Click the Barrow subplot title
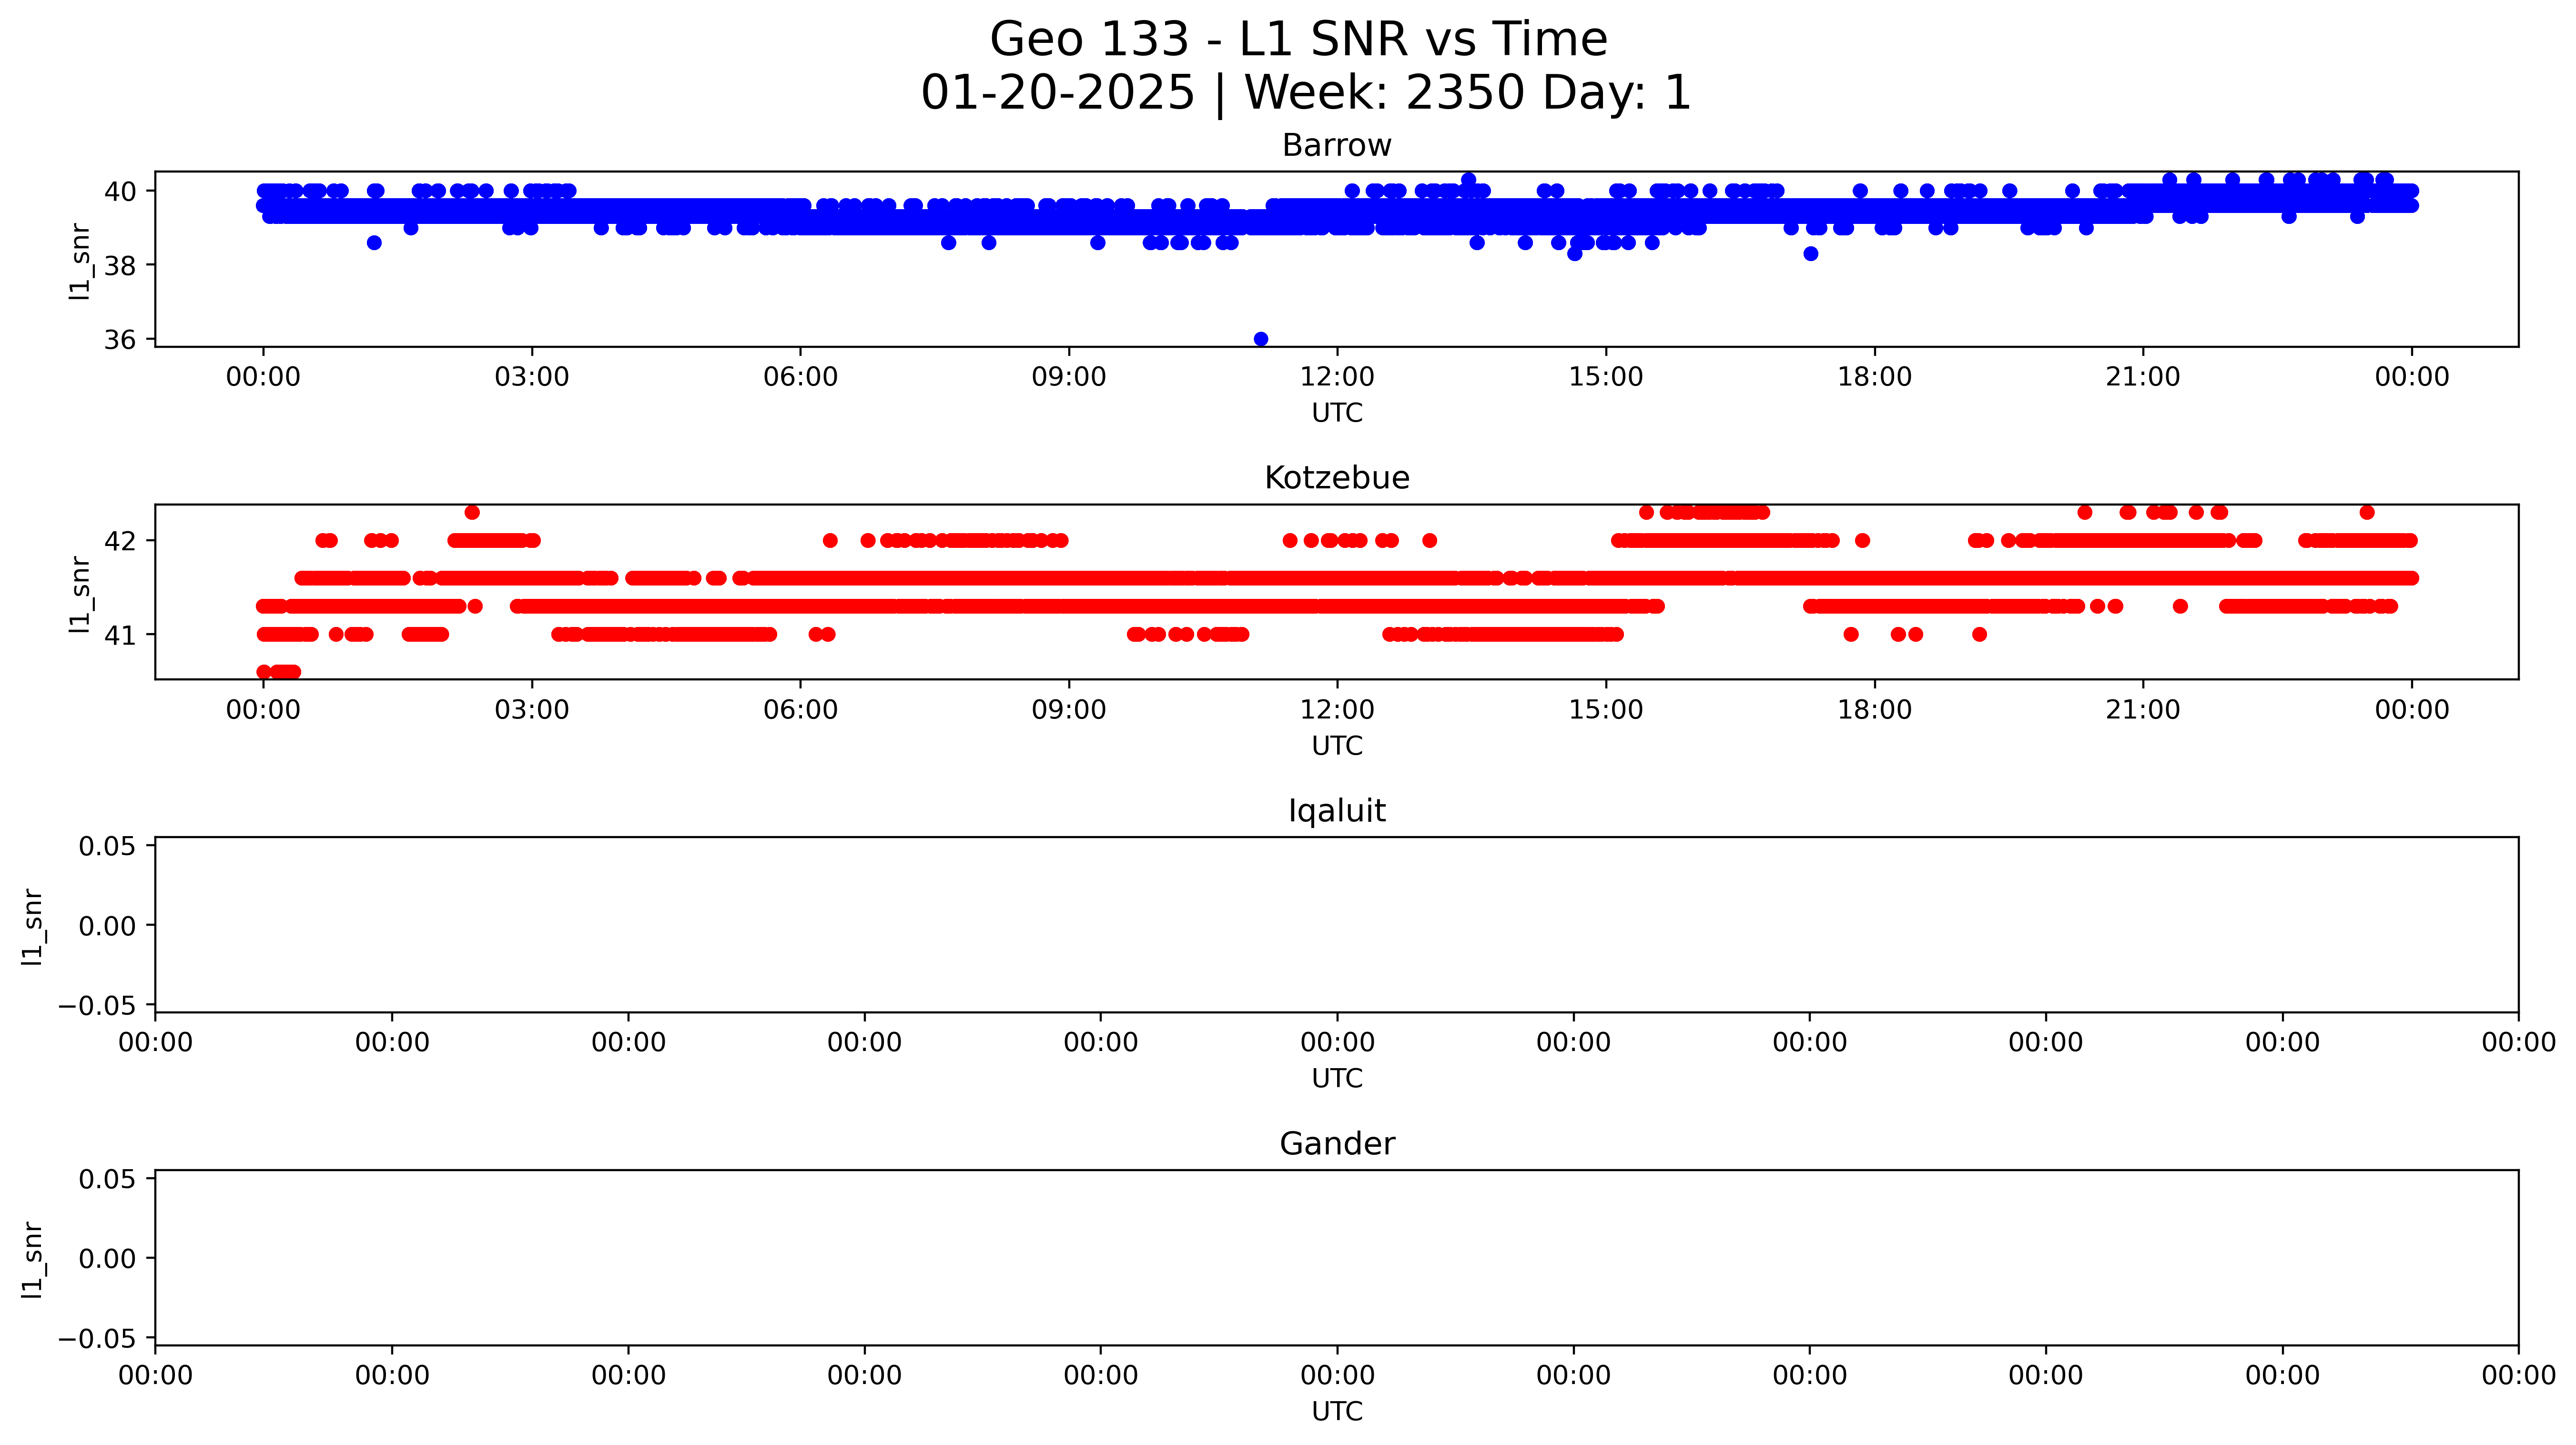 click(x=1336, y=146)
